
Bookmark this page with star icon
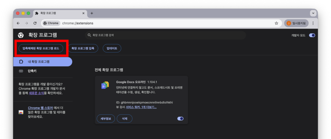[276, 23]
